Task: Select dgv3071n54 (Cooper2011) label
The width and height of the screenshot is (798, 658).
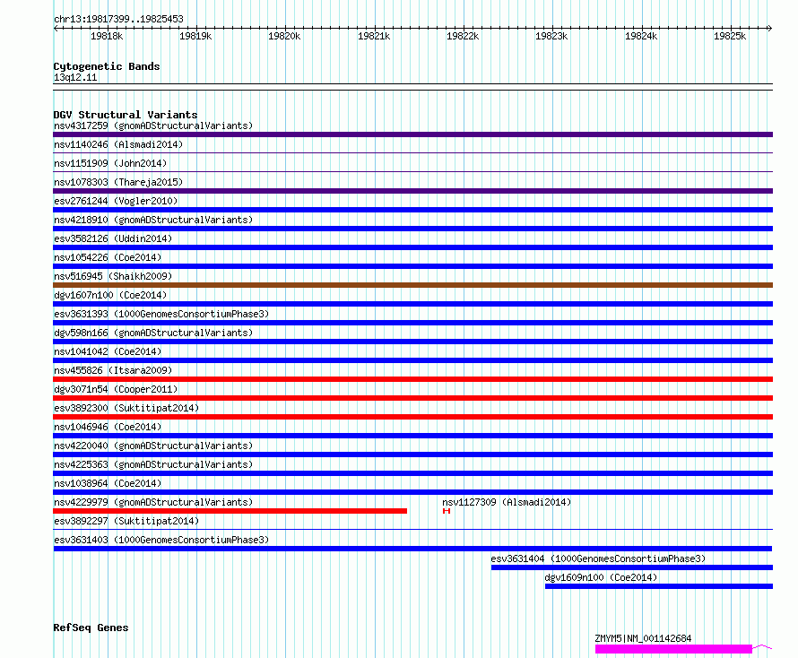Action: [116, 389]
